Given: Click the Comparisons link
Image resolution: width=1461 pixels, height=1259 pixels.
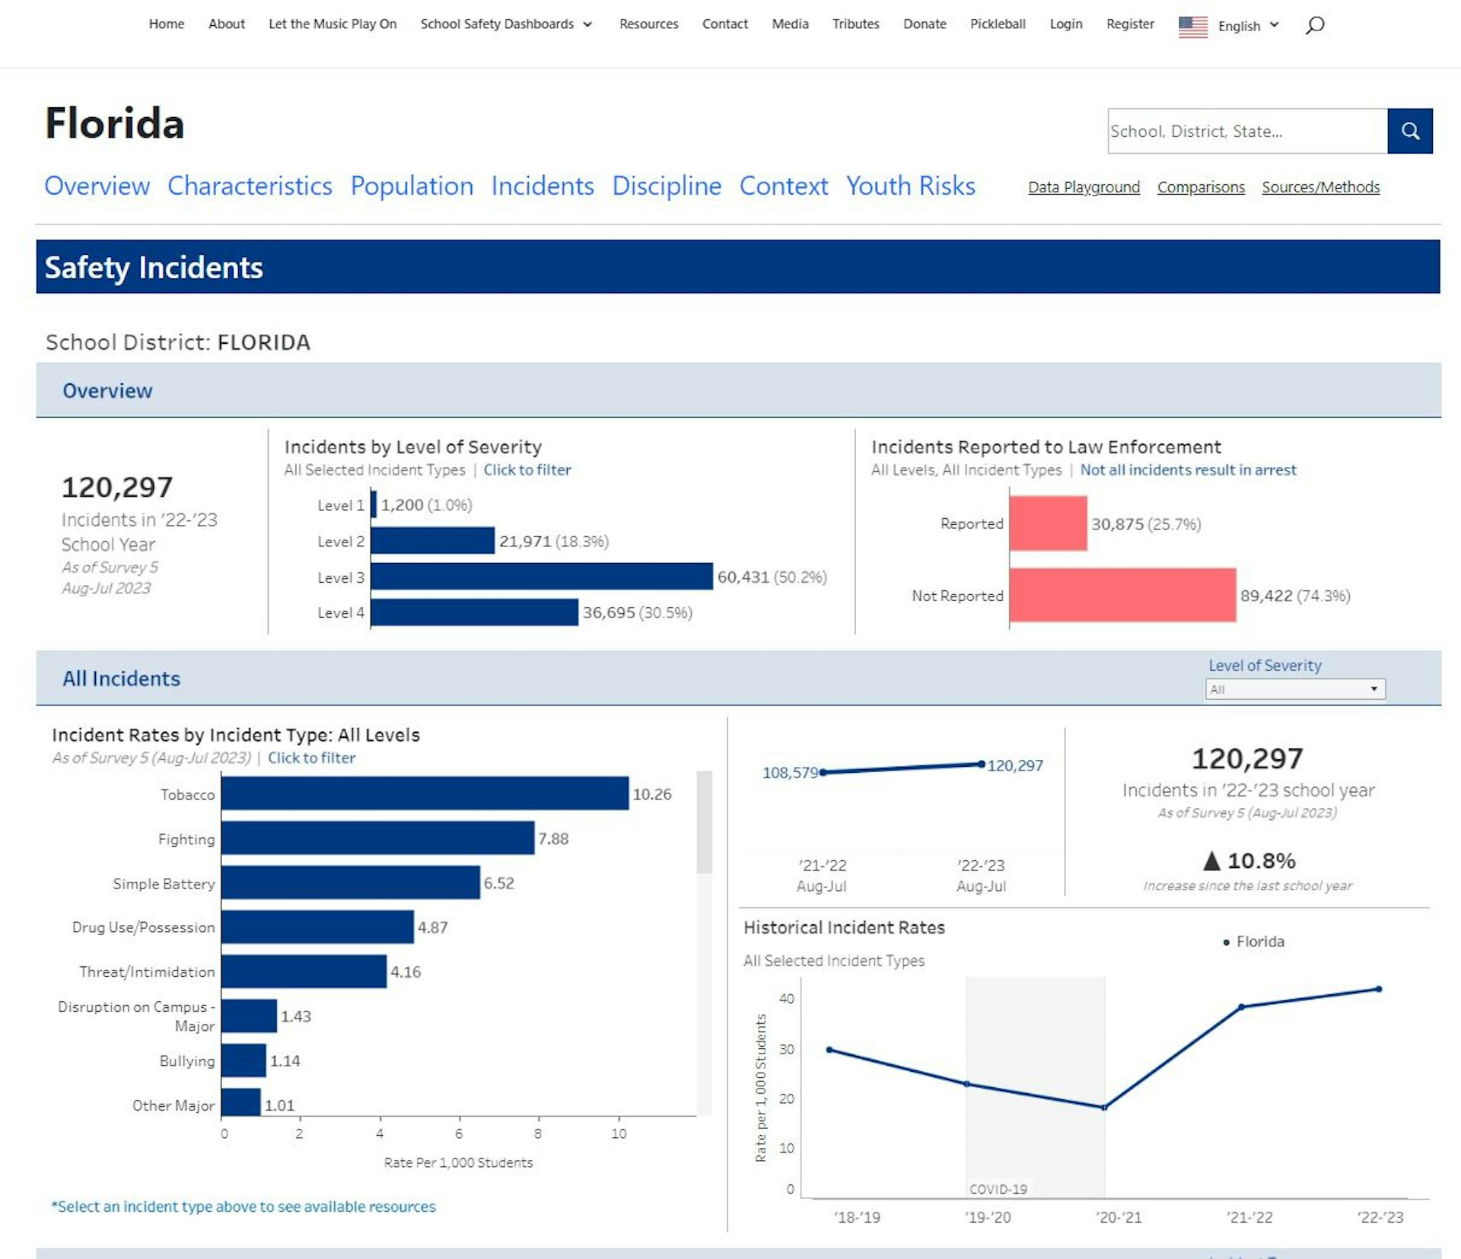Looking at the screenshot, I should point(1200,187).
